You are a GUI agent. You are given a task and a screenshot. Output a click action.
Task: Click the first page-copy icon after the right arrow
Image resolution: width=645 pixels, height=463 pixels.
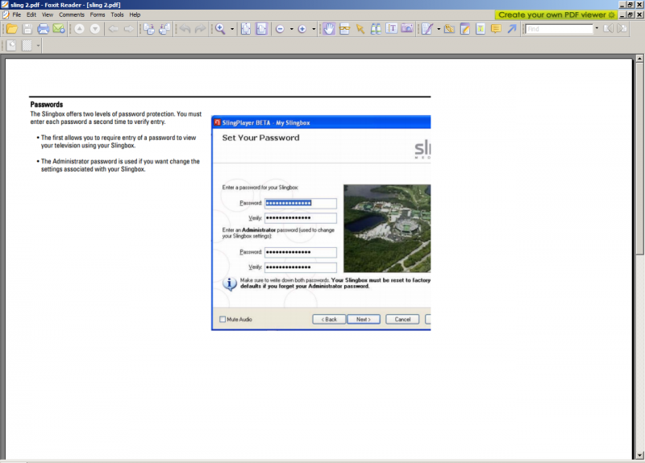pyautogui.click(x=149, y=29)
